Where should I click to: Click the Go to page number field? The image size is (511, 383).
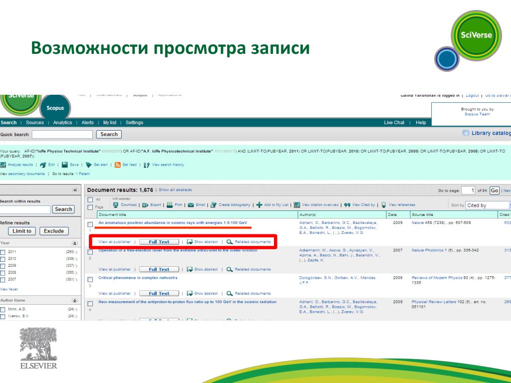[x=468, y=191]
